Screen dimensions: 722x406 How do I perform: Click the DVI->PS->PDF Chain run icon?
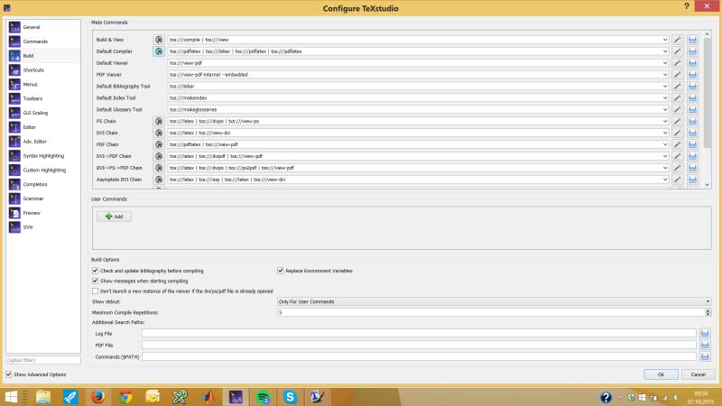coord(159,168)
